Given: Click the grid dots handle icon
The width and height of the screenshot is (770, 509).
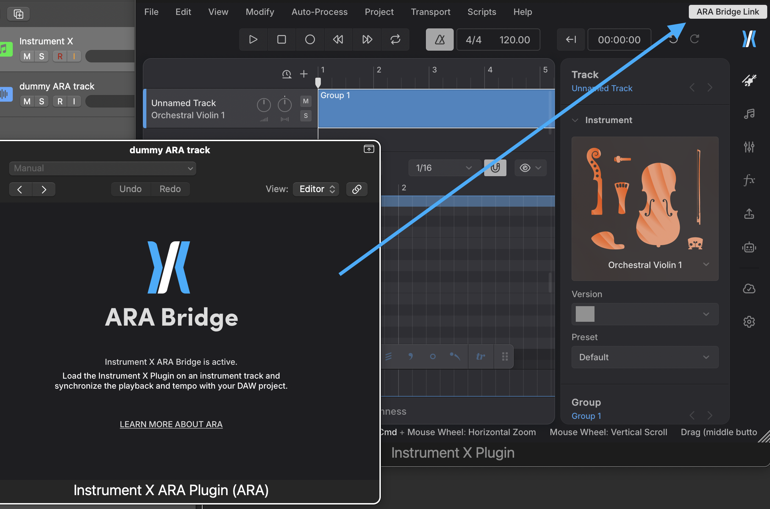Looking at the screenshot, I should pyautogui.click(x=505, y=356).
